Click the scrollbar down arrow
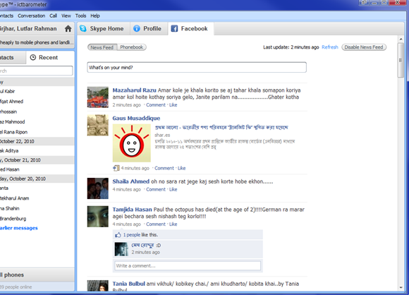Image resolution: width=409 pixels, height=295 pixels. pos(401,288)
